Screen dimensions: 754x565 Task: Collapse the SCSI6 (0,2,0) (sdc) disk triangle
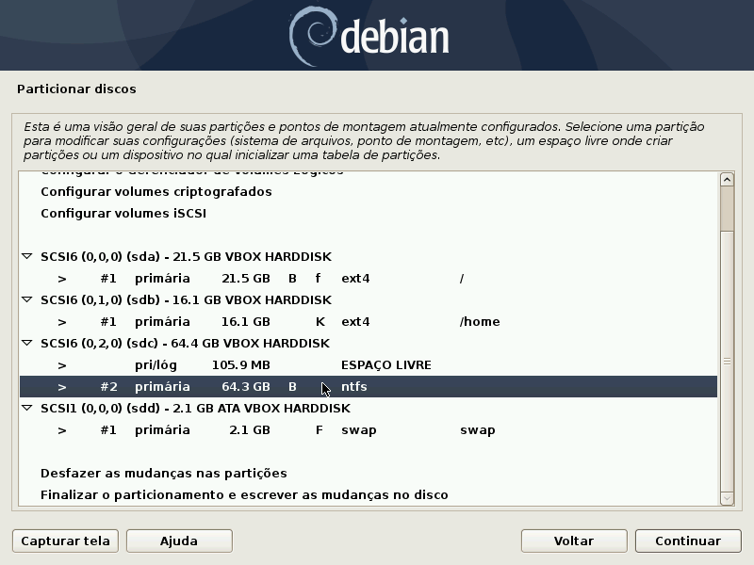27,343
